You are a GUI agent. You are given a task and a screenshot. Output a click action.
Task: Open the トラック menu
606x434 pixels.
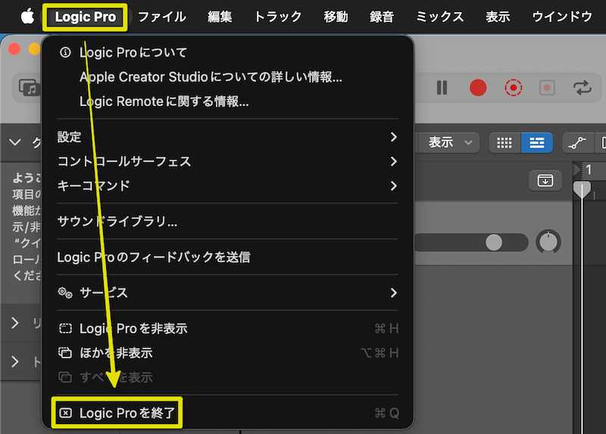(278, 17)
